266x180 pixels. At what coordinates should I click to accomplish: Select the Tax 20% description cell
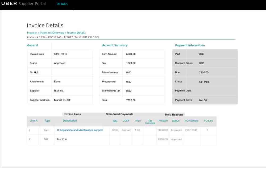pyautogui.click(x=62, y=139)
